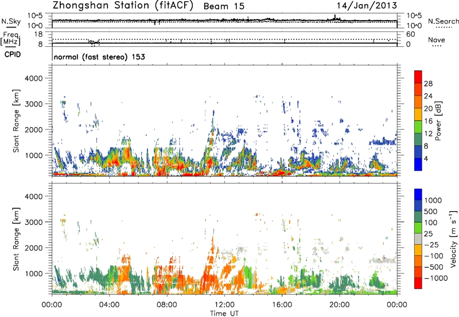Click the 12 label on the power color bar
The width and height of the screenshot is (459, 317).
(x=428, y=134)
